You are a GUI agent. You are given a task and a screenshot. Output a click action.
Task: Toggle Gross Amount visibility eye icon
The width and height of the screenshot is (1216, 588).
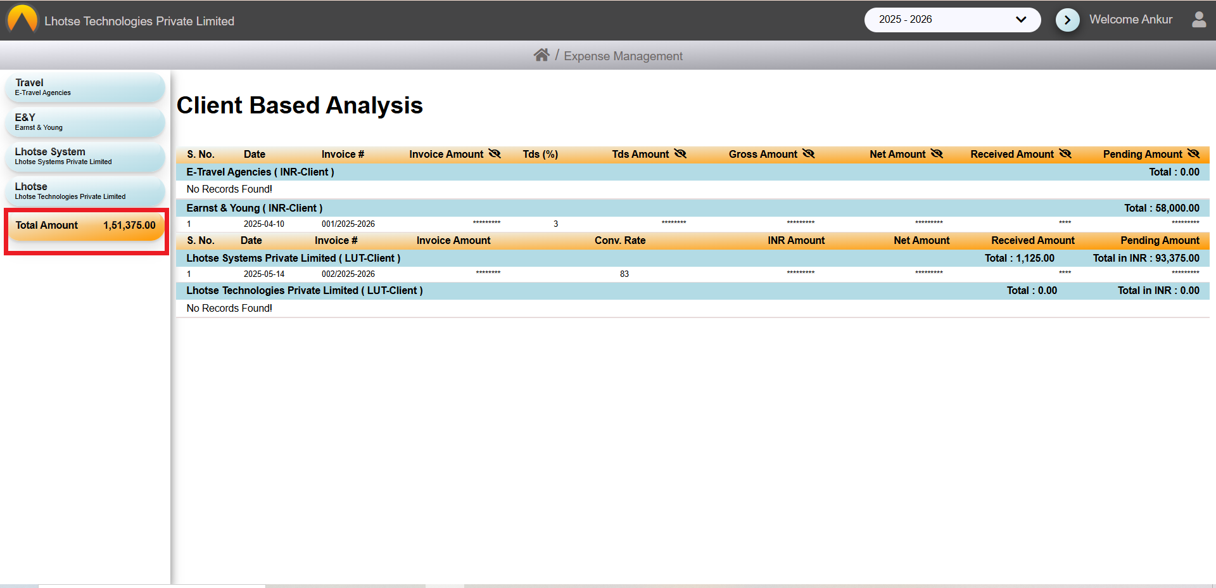(x=809, y=154)
